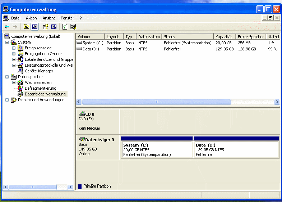Restore the inner MMC child window
This screenshot has height=202, width=282.
(271, 18)
